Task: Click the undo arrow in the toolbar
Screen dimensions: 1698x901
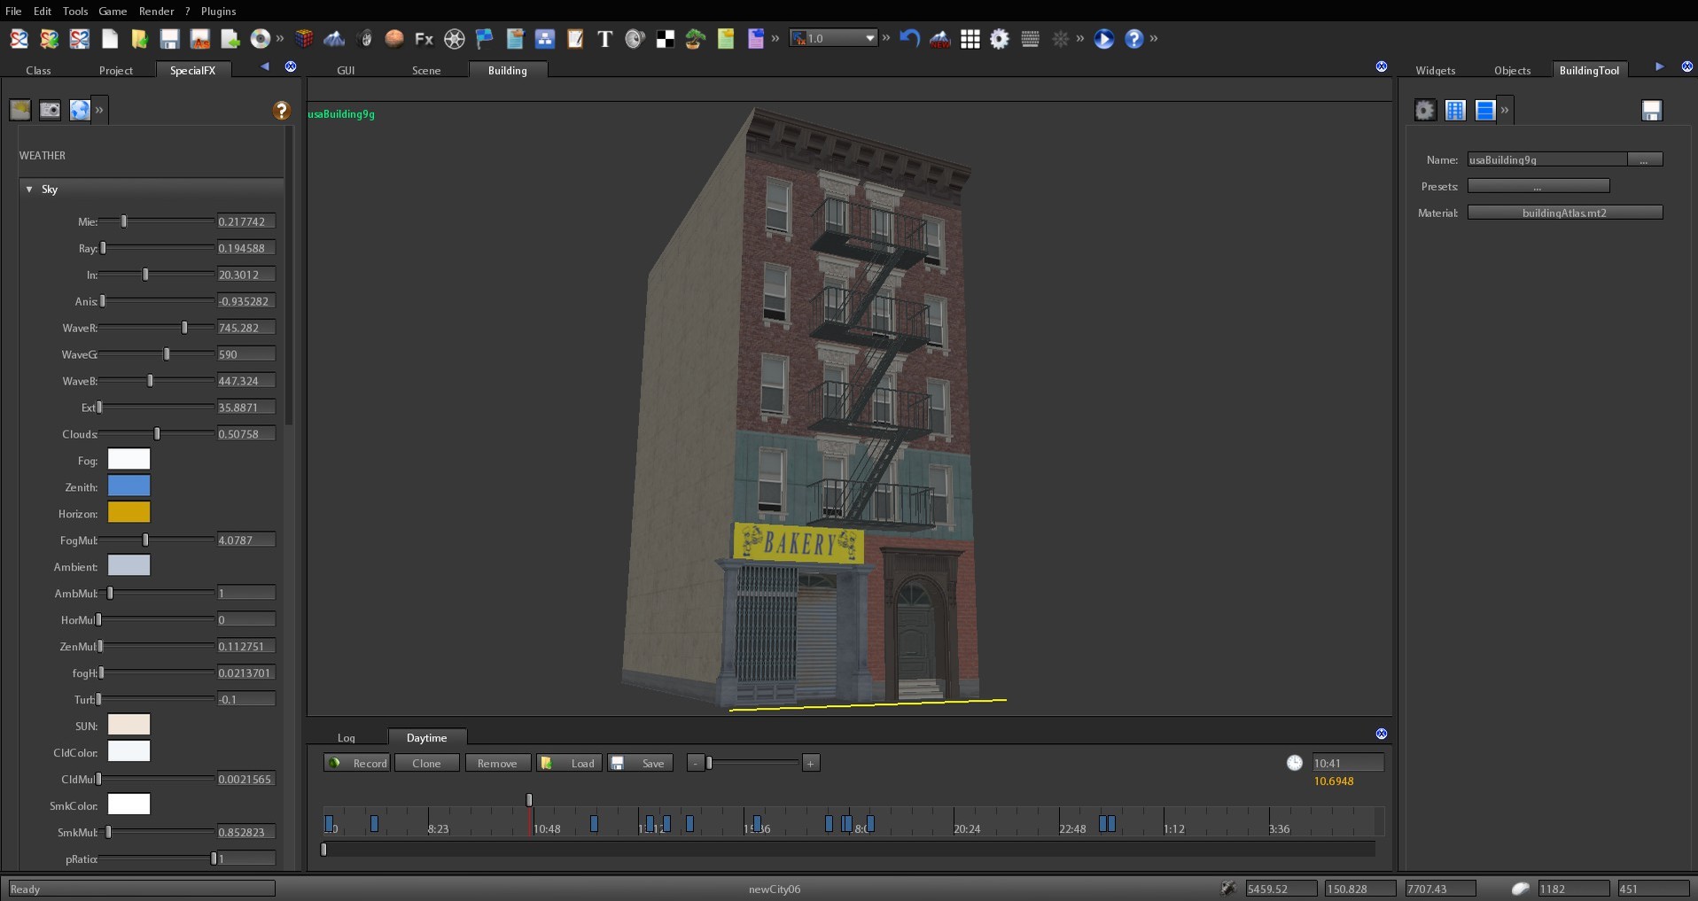Action: coord(909,38)
